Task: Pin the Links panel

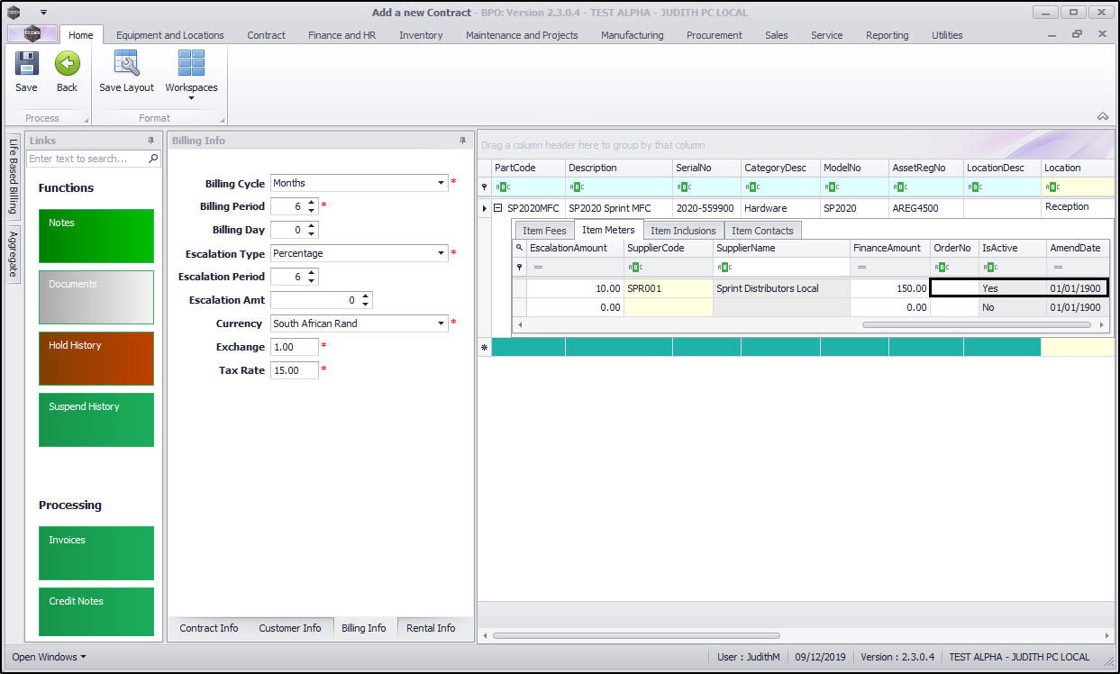Action: tap(151, 141)
